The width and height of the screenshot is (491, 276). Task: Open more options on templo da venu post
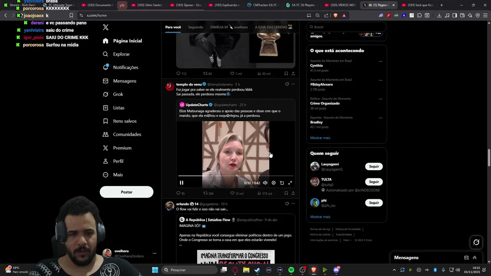pos(293,84)
